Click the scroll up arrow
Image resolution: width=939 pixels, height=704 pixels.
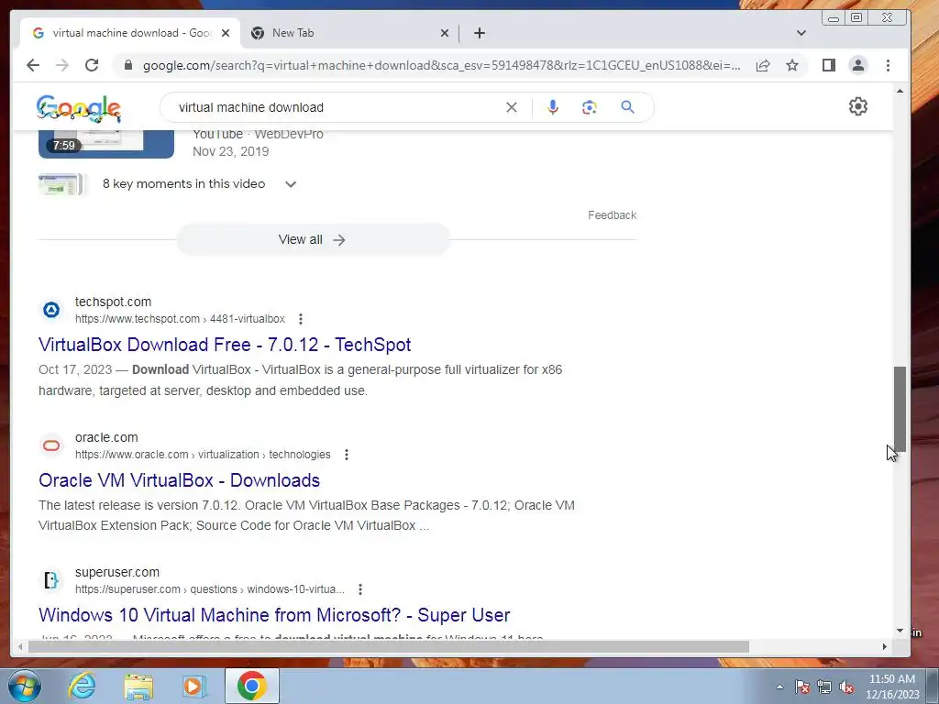coord(900,91)
